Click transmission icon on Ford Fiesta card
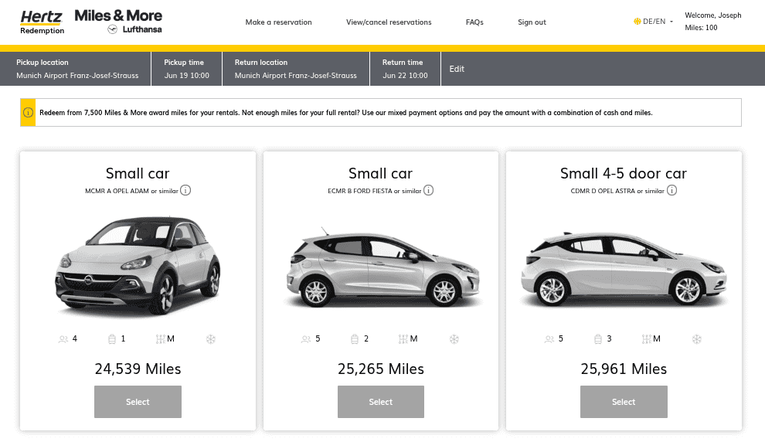This screenshot has width=765, height=442. 403,339
